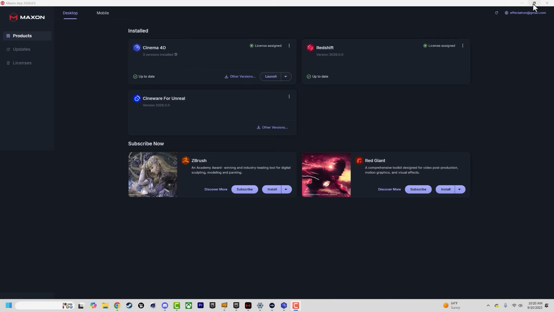Switch to the Mobile tab
Image resolution: width=554 pixels, height=312 pixels.
click(103, 13)
